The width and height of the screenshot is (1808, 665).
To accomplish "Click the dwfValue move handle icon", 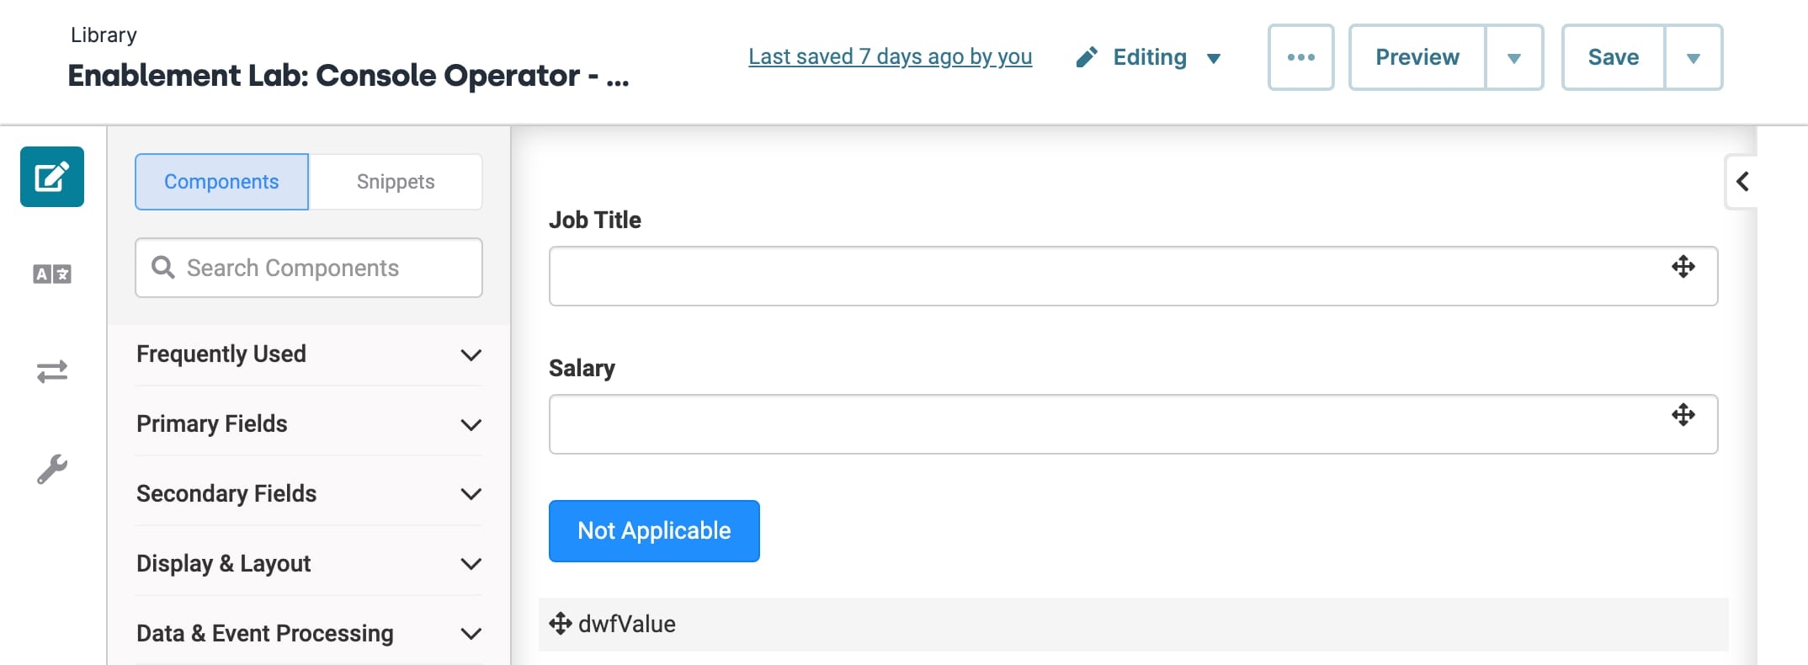I will click(561, 624).
